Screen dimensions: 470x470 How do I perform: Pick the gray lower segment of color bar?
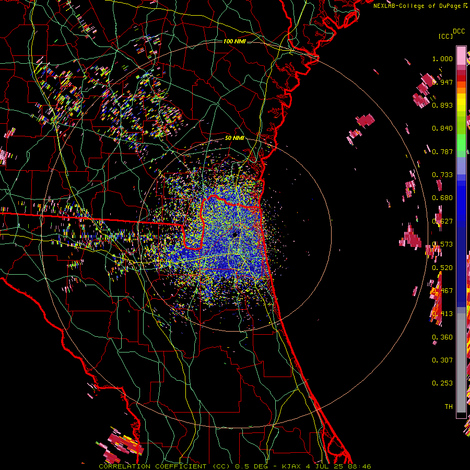[x=461, y=363]
